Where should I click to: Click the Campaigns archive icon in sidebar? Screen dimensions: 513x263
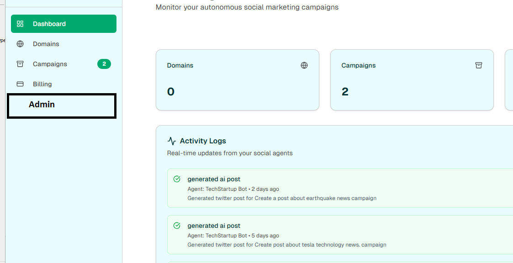pos(20,64)
